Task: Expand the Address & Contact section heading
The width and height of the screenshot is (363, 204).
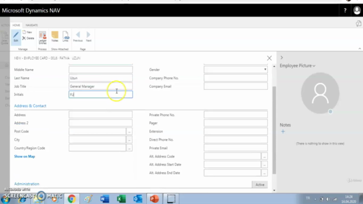Action: pyautogui.click(x=30, y=106)
